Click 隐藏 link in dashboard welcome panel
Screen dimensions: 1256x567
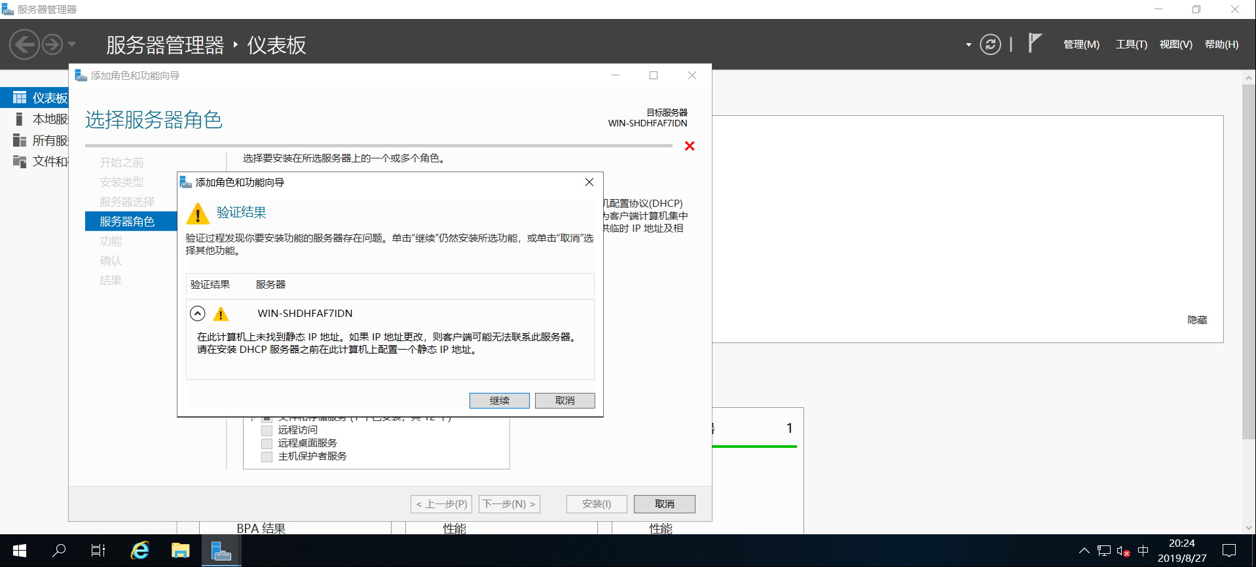(x=1197, y=320)
